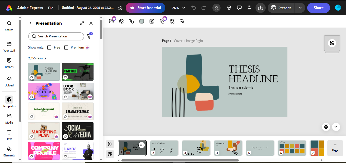This screenshot has width=346, height=163.
Task: Open the Present options dropdown arrow
Action: click(x=300, y=8)
